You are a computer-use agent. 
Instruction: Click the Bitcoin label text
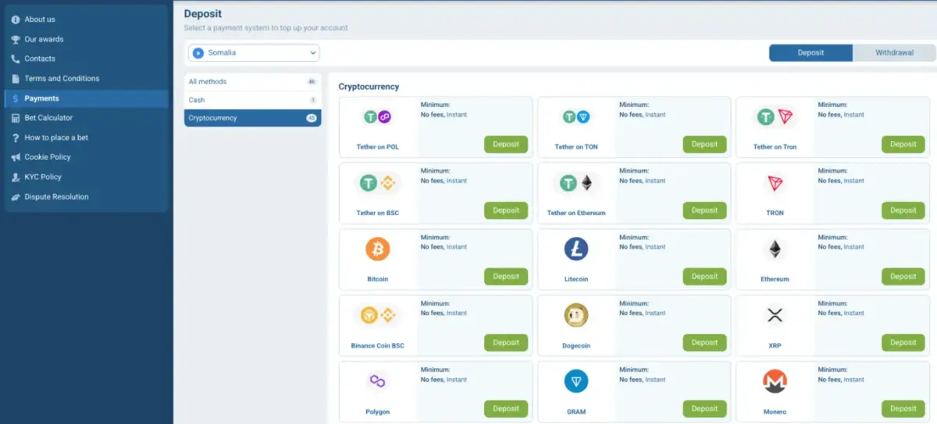378,279
